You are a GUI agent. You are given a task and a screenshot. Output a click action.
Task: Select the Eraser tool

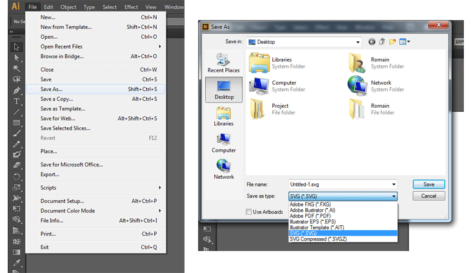pos(16,165)
